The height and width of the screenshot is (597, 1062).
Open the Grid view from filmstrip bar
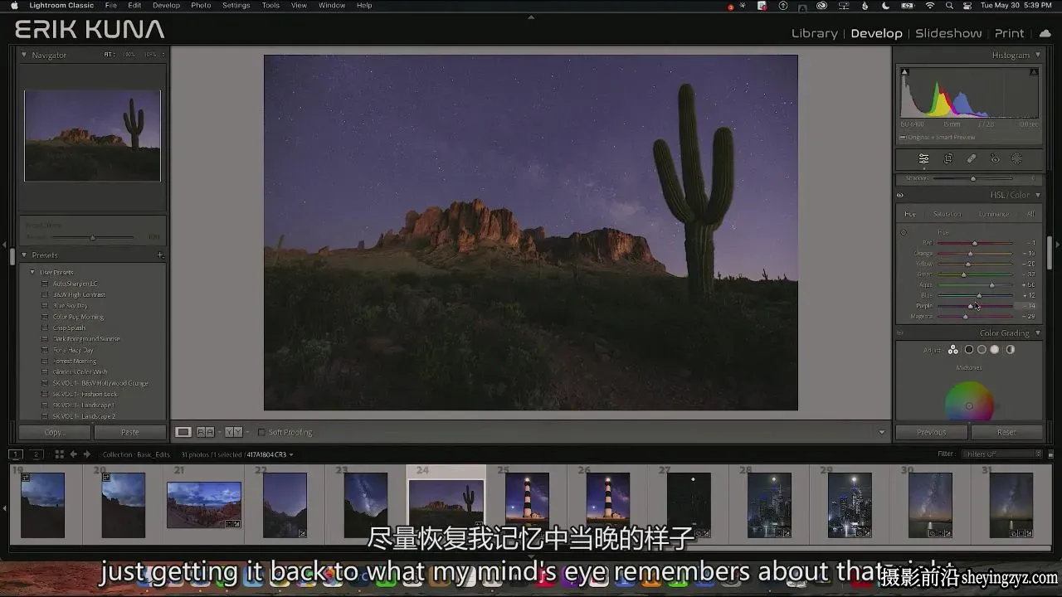59,454
